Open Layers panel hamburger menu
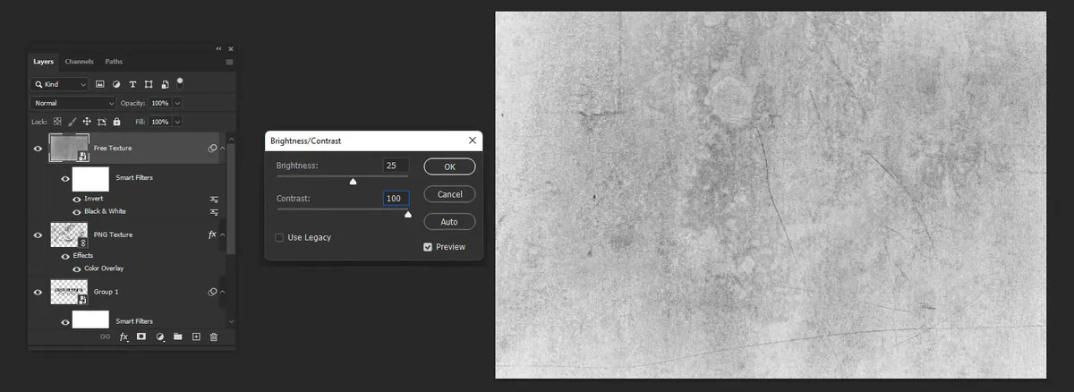 [x=229, y=62]
